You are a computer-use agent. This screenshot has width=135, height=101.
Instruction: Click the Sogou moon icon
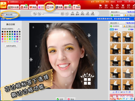pyautogui.click(x=127, y=99)
